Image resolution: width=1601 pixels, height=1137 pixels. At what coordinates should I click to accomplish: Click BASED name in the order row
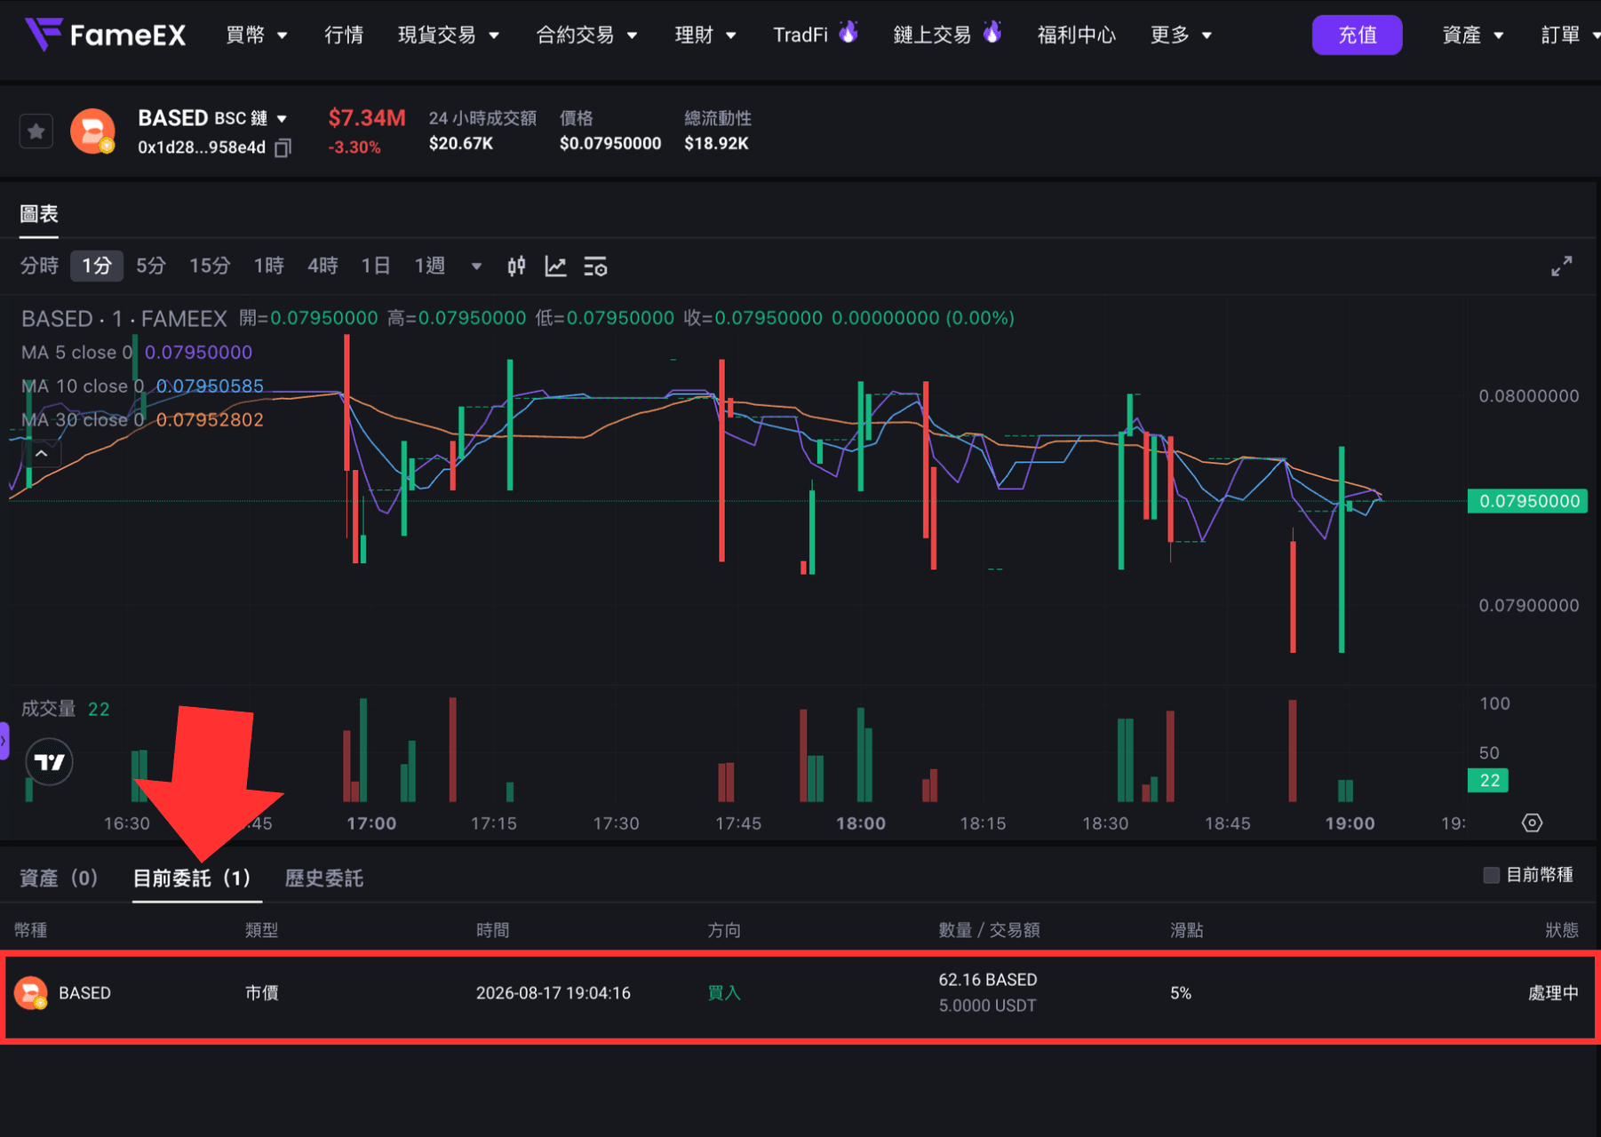pyautogui.click(x=84, y=993)
